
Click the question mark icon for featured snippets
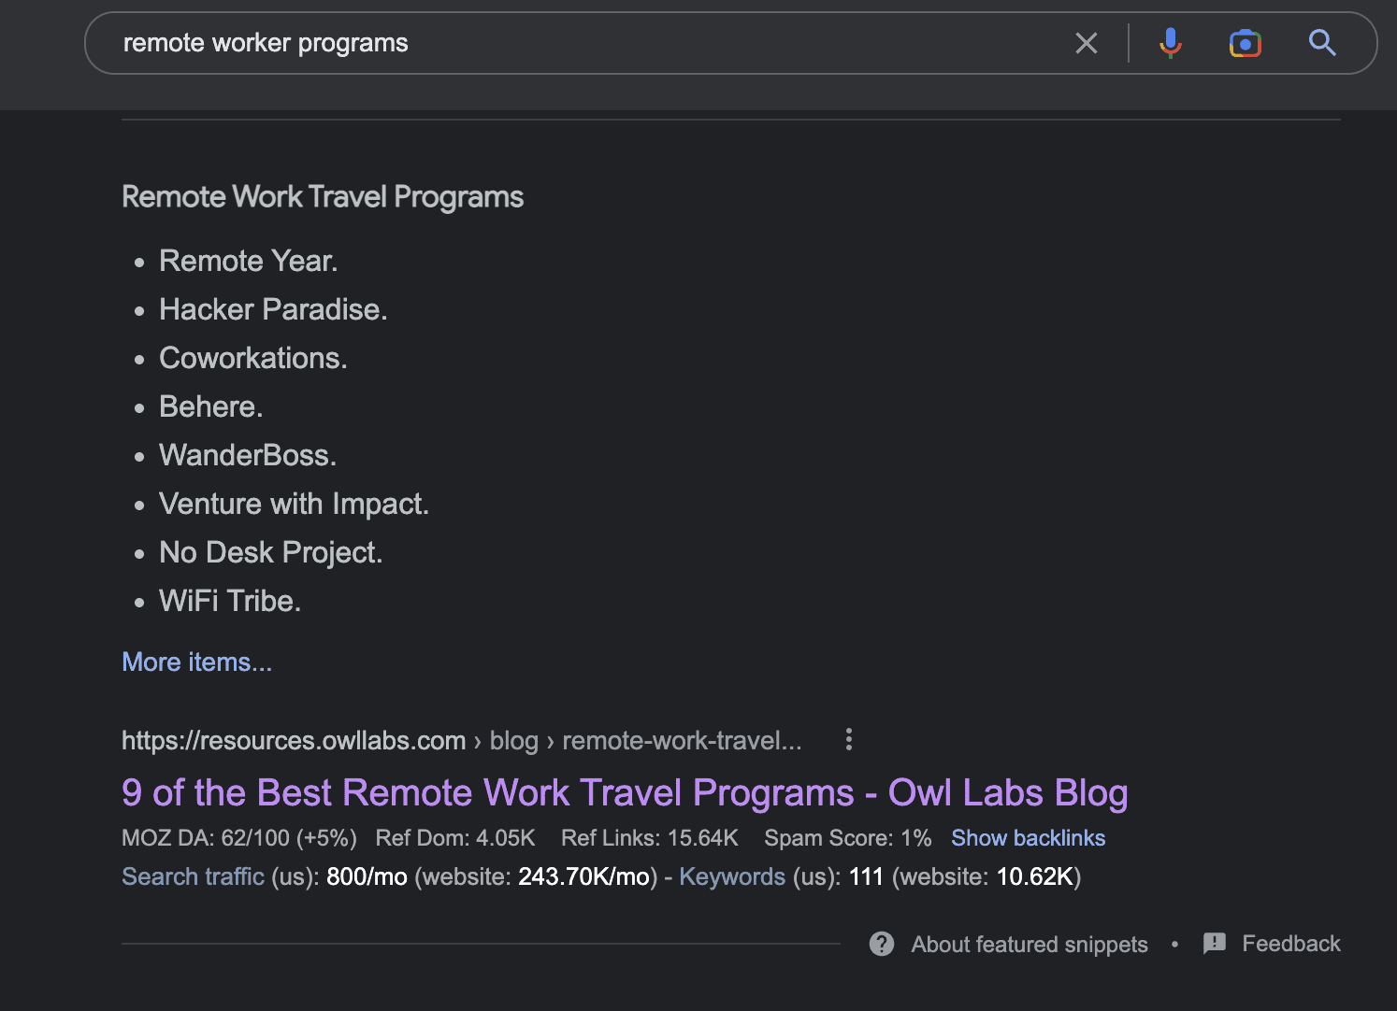pos(881,944)
